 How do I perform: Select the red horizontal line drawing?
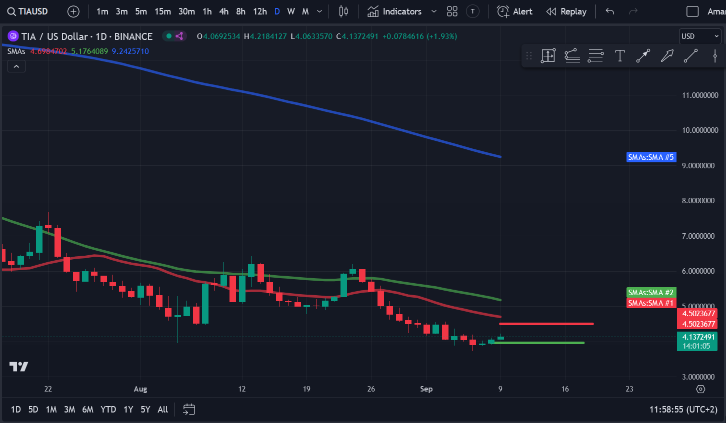[x=546, y=324]
